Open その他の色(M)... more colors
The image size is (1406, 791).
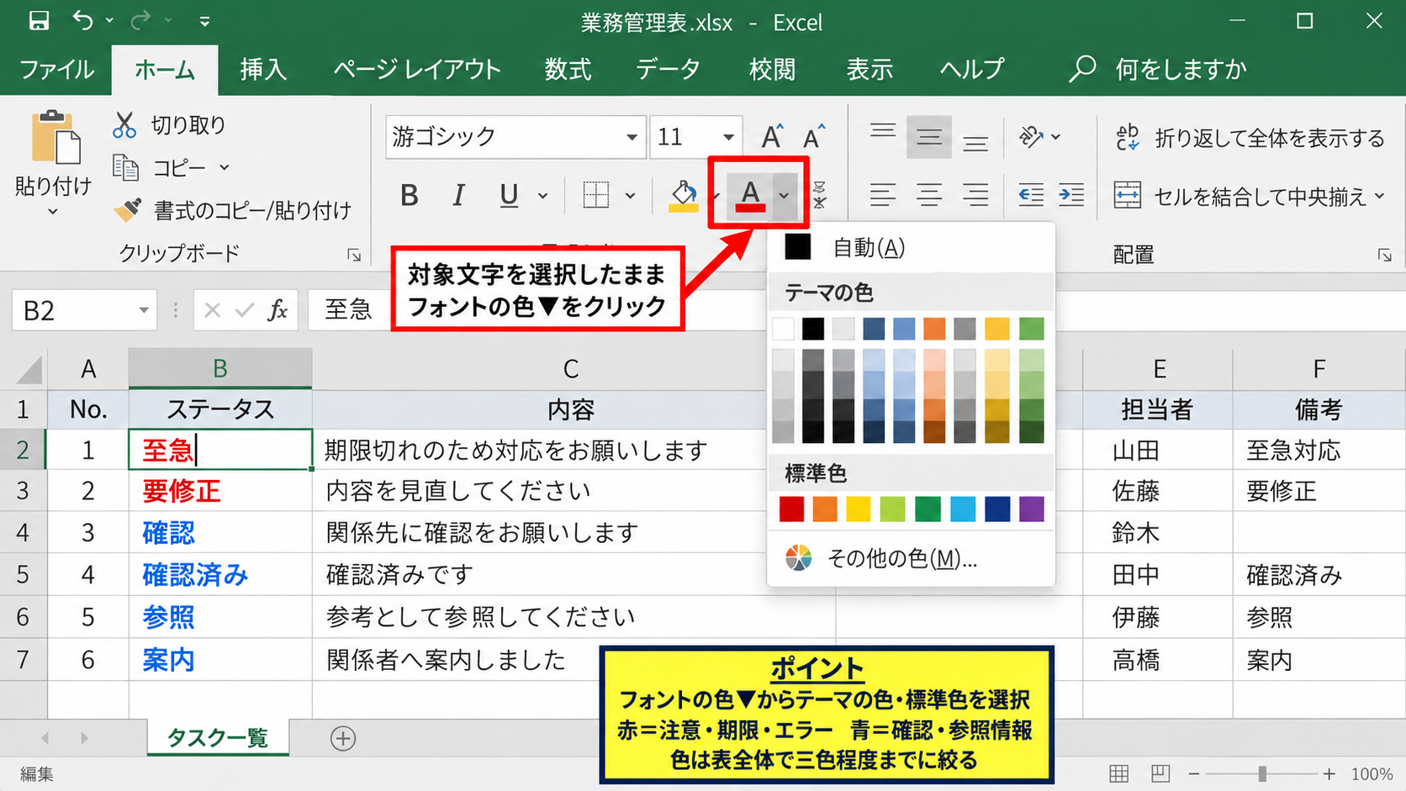click(911, 558)
